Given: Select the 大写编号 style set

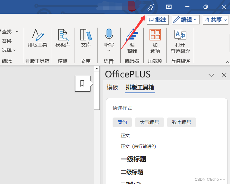Looking at the screenshot, I should click(149, 122).
